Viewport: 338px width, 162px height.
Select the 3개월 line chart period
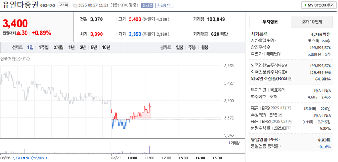click(58, 48)
